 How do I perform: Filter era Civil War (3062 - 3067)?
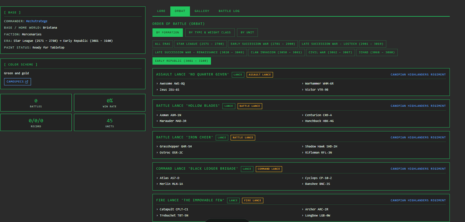(331, 53)
